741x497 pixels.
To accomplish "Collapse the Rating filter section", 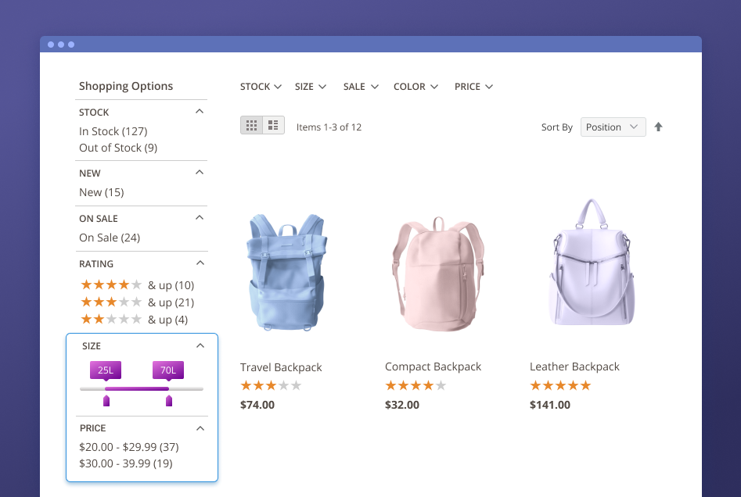I will [200, 263].
